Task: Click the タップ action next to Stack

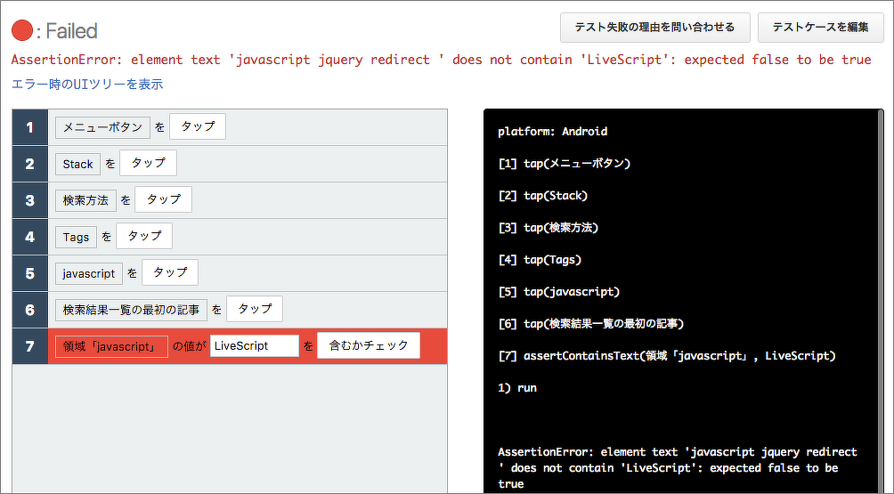Action: coord(149,164)
